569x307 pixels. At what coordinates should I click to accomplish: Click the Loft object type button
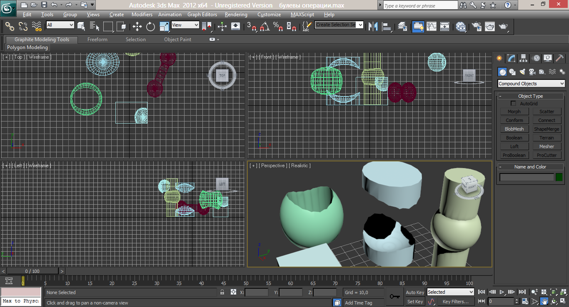coord(514,146)
